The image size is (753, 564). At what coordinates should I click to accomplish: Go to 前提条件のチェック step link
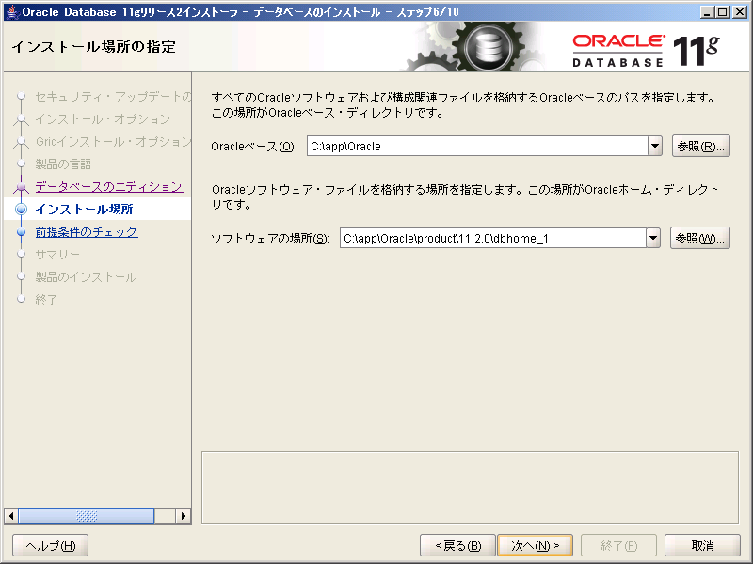tap(87, 232)
